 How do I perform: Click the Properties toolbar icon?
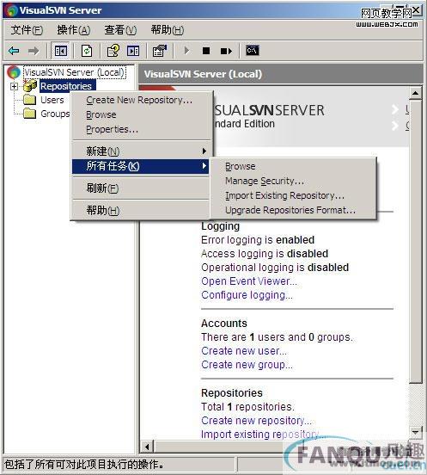160,51
